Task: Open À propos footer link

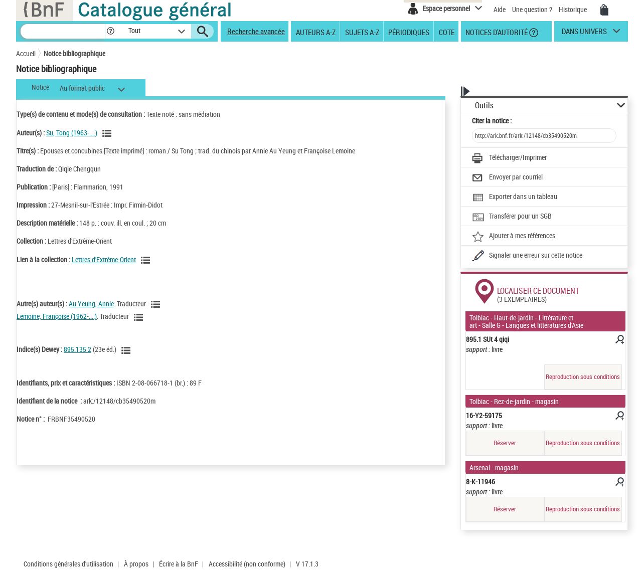Action: pyautogui.click(x=136, y=564)
